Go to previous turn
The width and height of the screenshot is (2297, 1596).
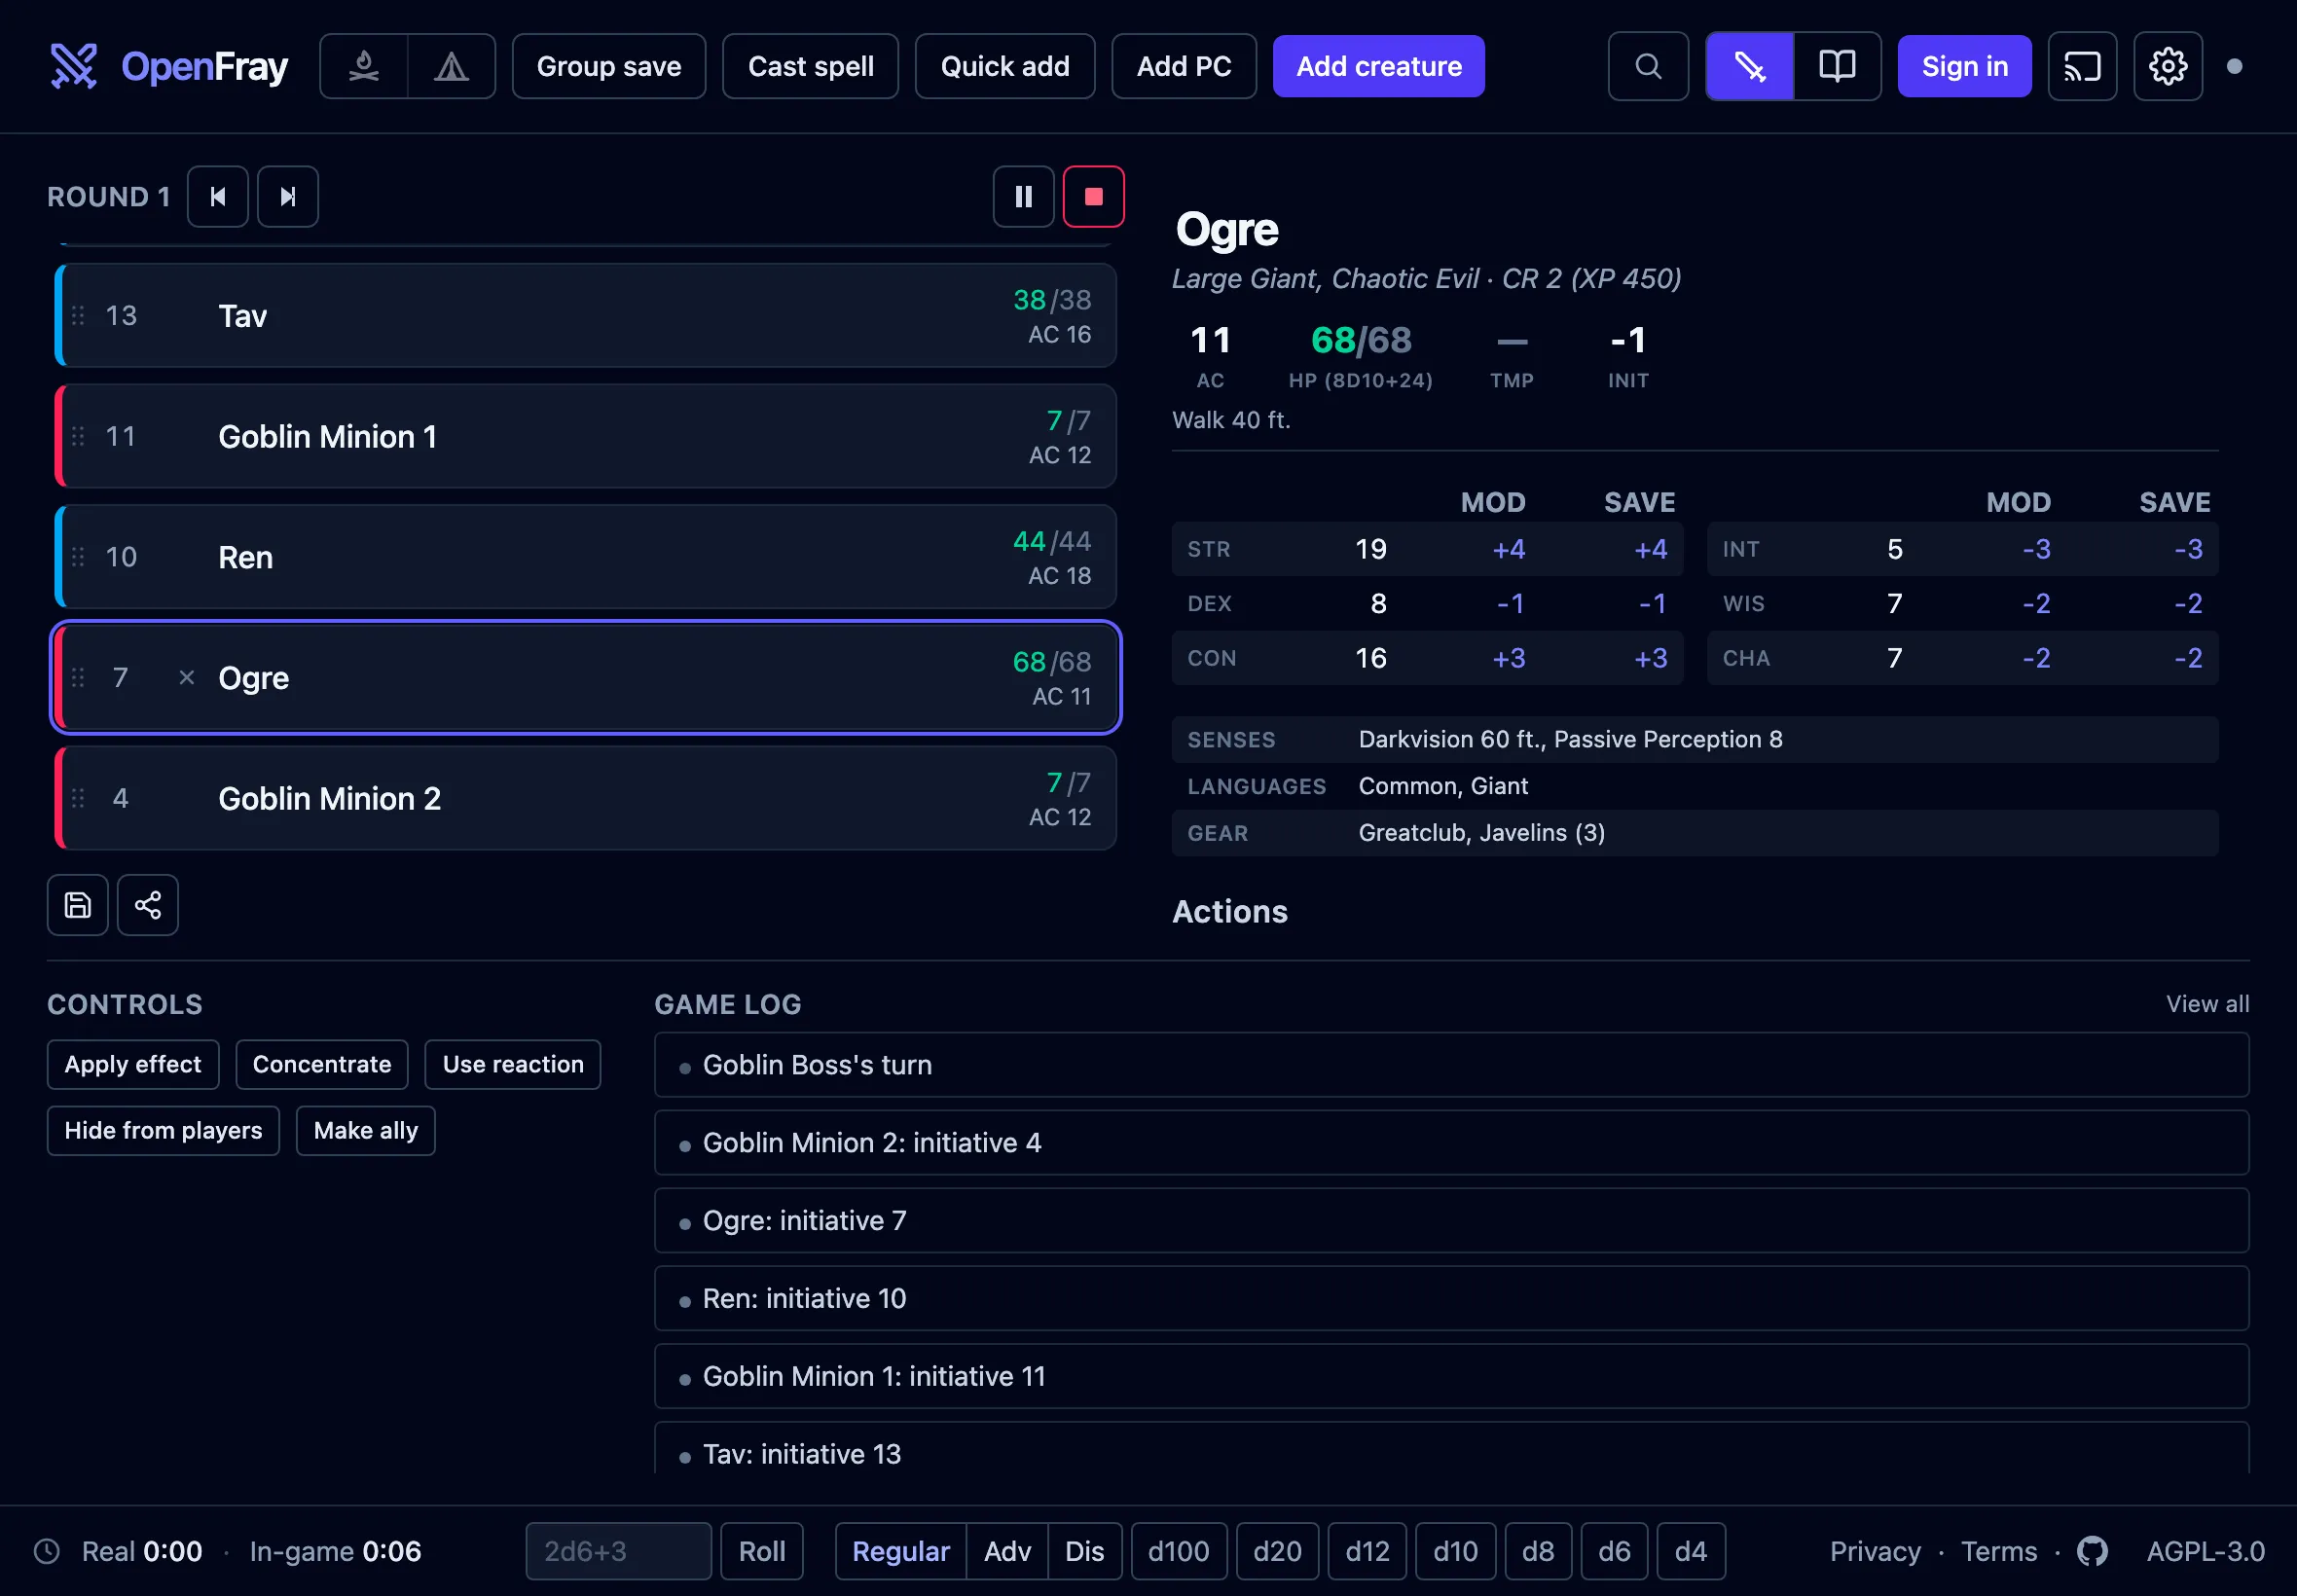coord(218,197)
